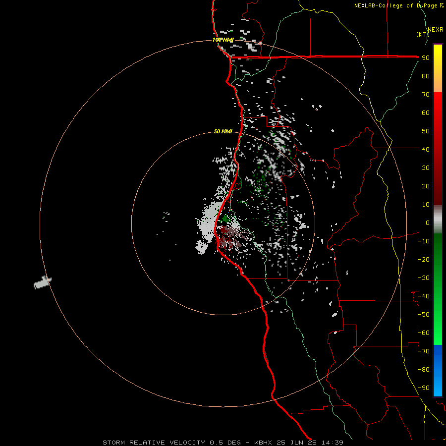Click the 20 value on the velocity scale
The image size is (446, 446).
426,186
